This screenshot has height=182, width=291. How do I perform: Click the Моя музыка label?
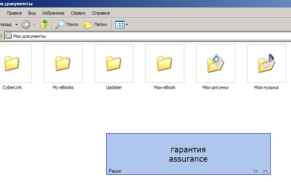266,88
